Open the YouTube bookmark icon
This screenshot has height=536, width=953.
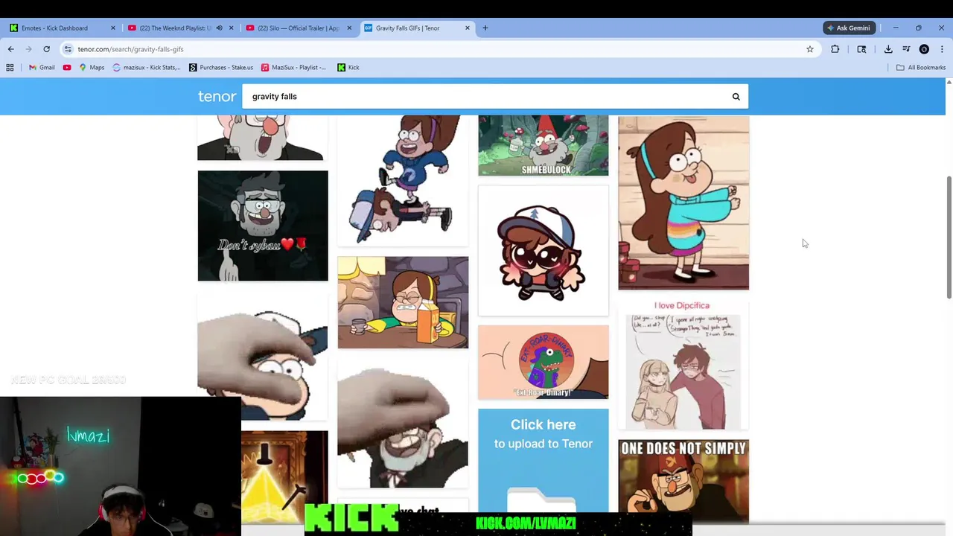coord(67,67)
